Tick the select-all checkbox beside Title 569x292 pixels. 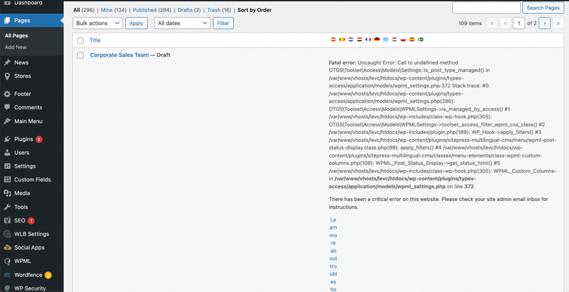pyautogui.click(x=80, y=40)
